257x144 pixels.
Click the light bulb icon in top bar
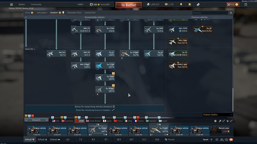[181, 5]
